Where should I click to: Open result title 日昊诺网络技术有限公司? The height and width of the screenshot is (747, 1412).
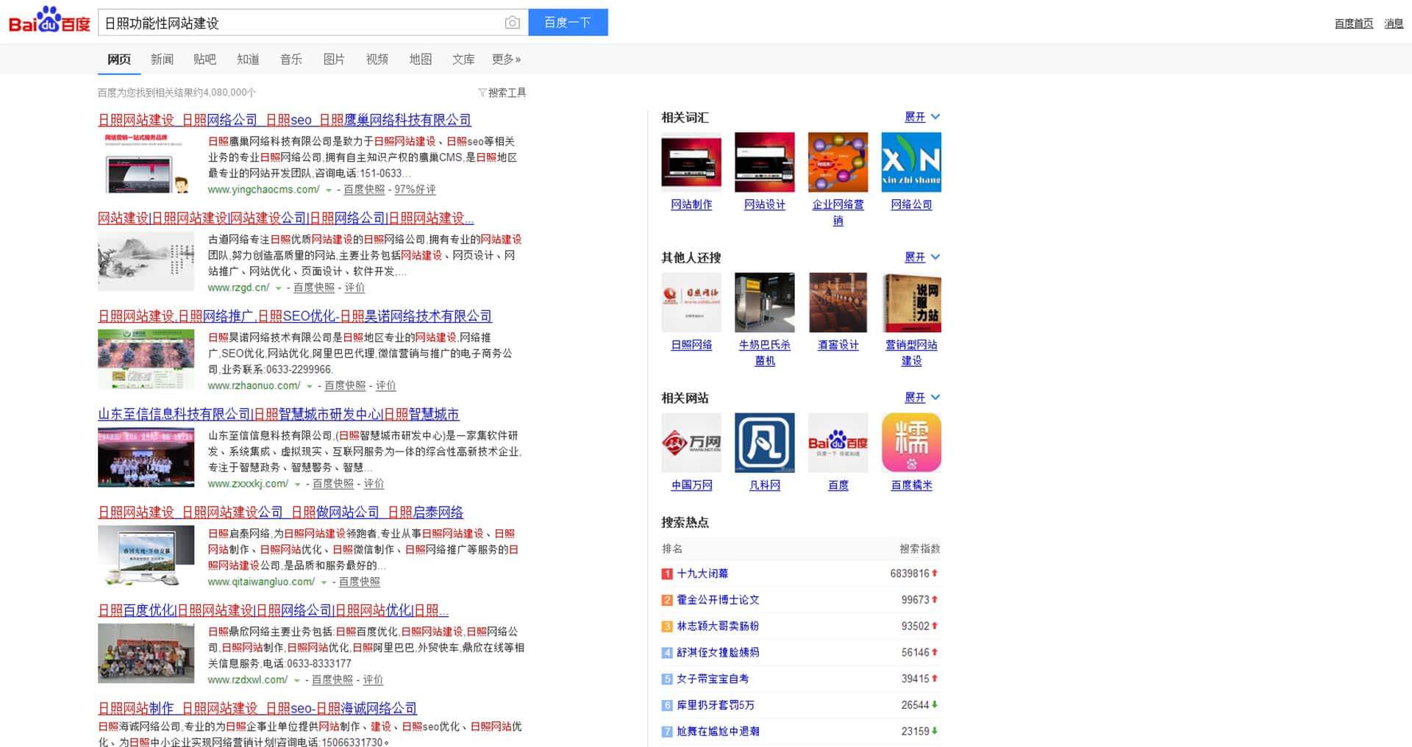click(x=295, y=316)
